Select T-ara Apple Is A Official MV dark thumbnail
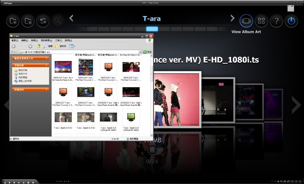304x184 pixels. [x=108, y=117]
